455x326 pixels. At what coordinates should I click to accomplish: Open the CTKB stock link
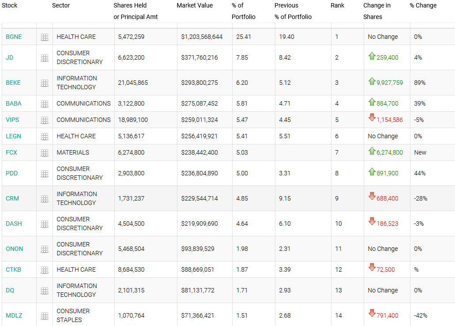tap(13, 269)
